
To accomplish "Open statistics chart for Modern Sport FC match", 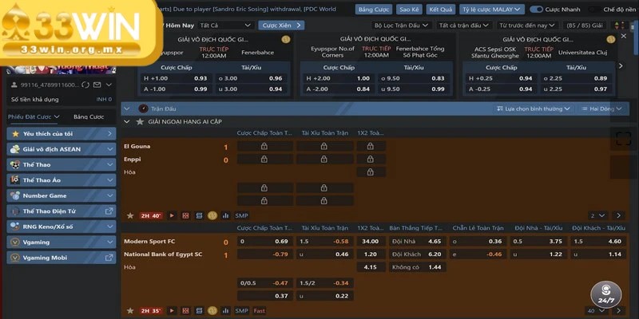I will 224,310.
